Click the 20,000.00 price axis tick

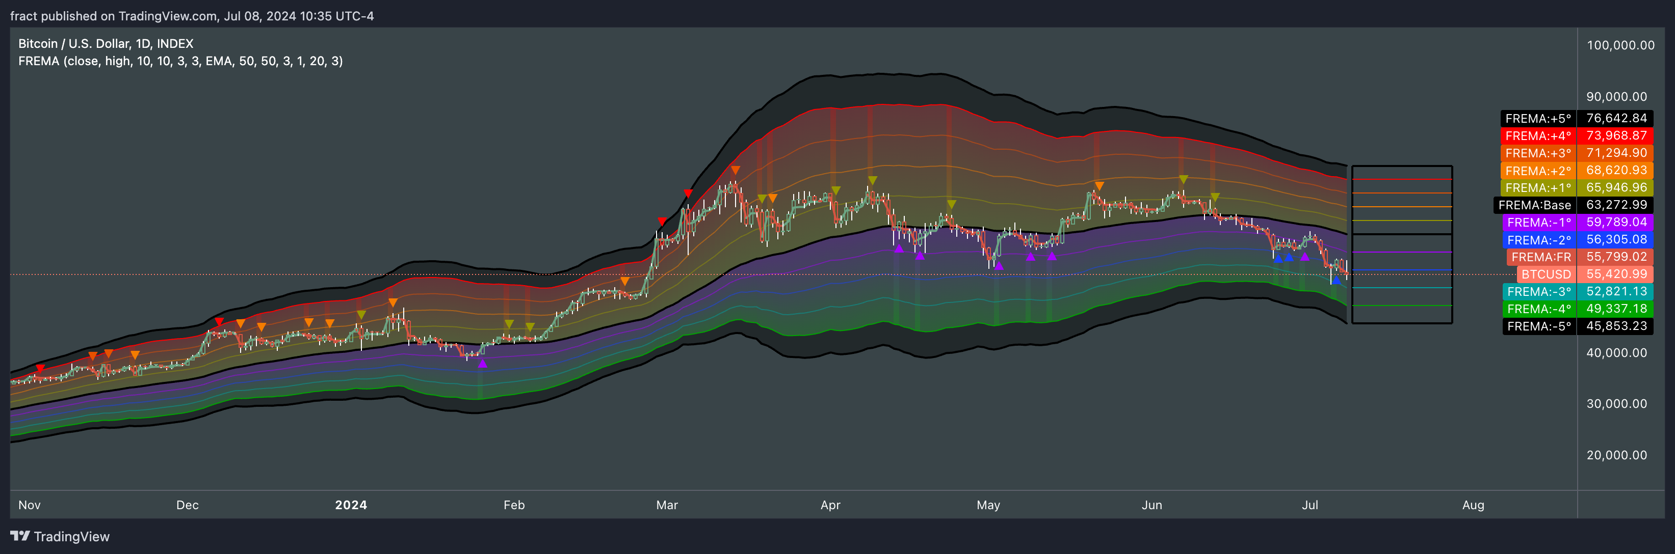(x=1616, y=455)
